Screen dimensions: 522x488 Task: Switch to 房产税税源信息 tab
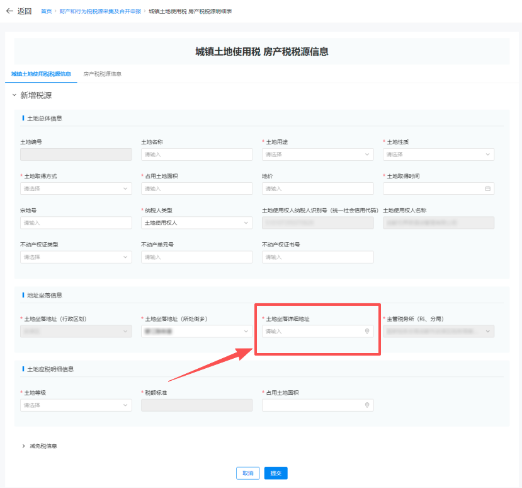102,74
